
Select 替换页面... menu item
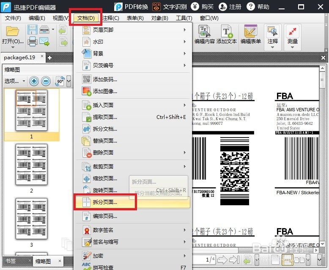(x=133, y=141)
